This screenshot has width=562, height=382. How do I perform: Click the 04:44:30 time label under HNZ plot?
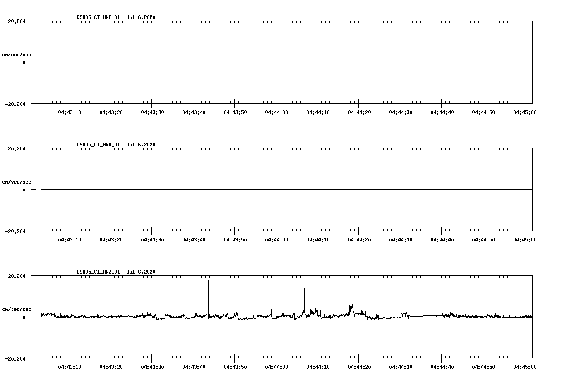[401, 367]
